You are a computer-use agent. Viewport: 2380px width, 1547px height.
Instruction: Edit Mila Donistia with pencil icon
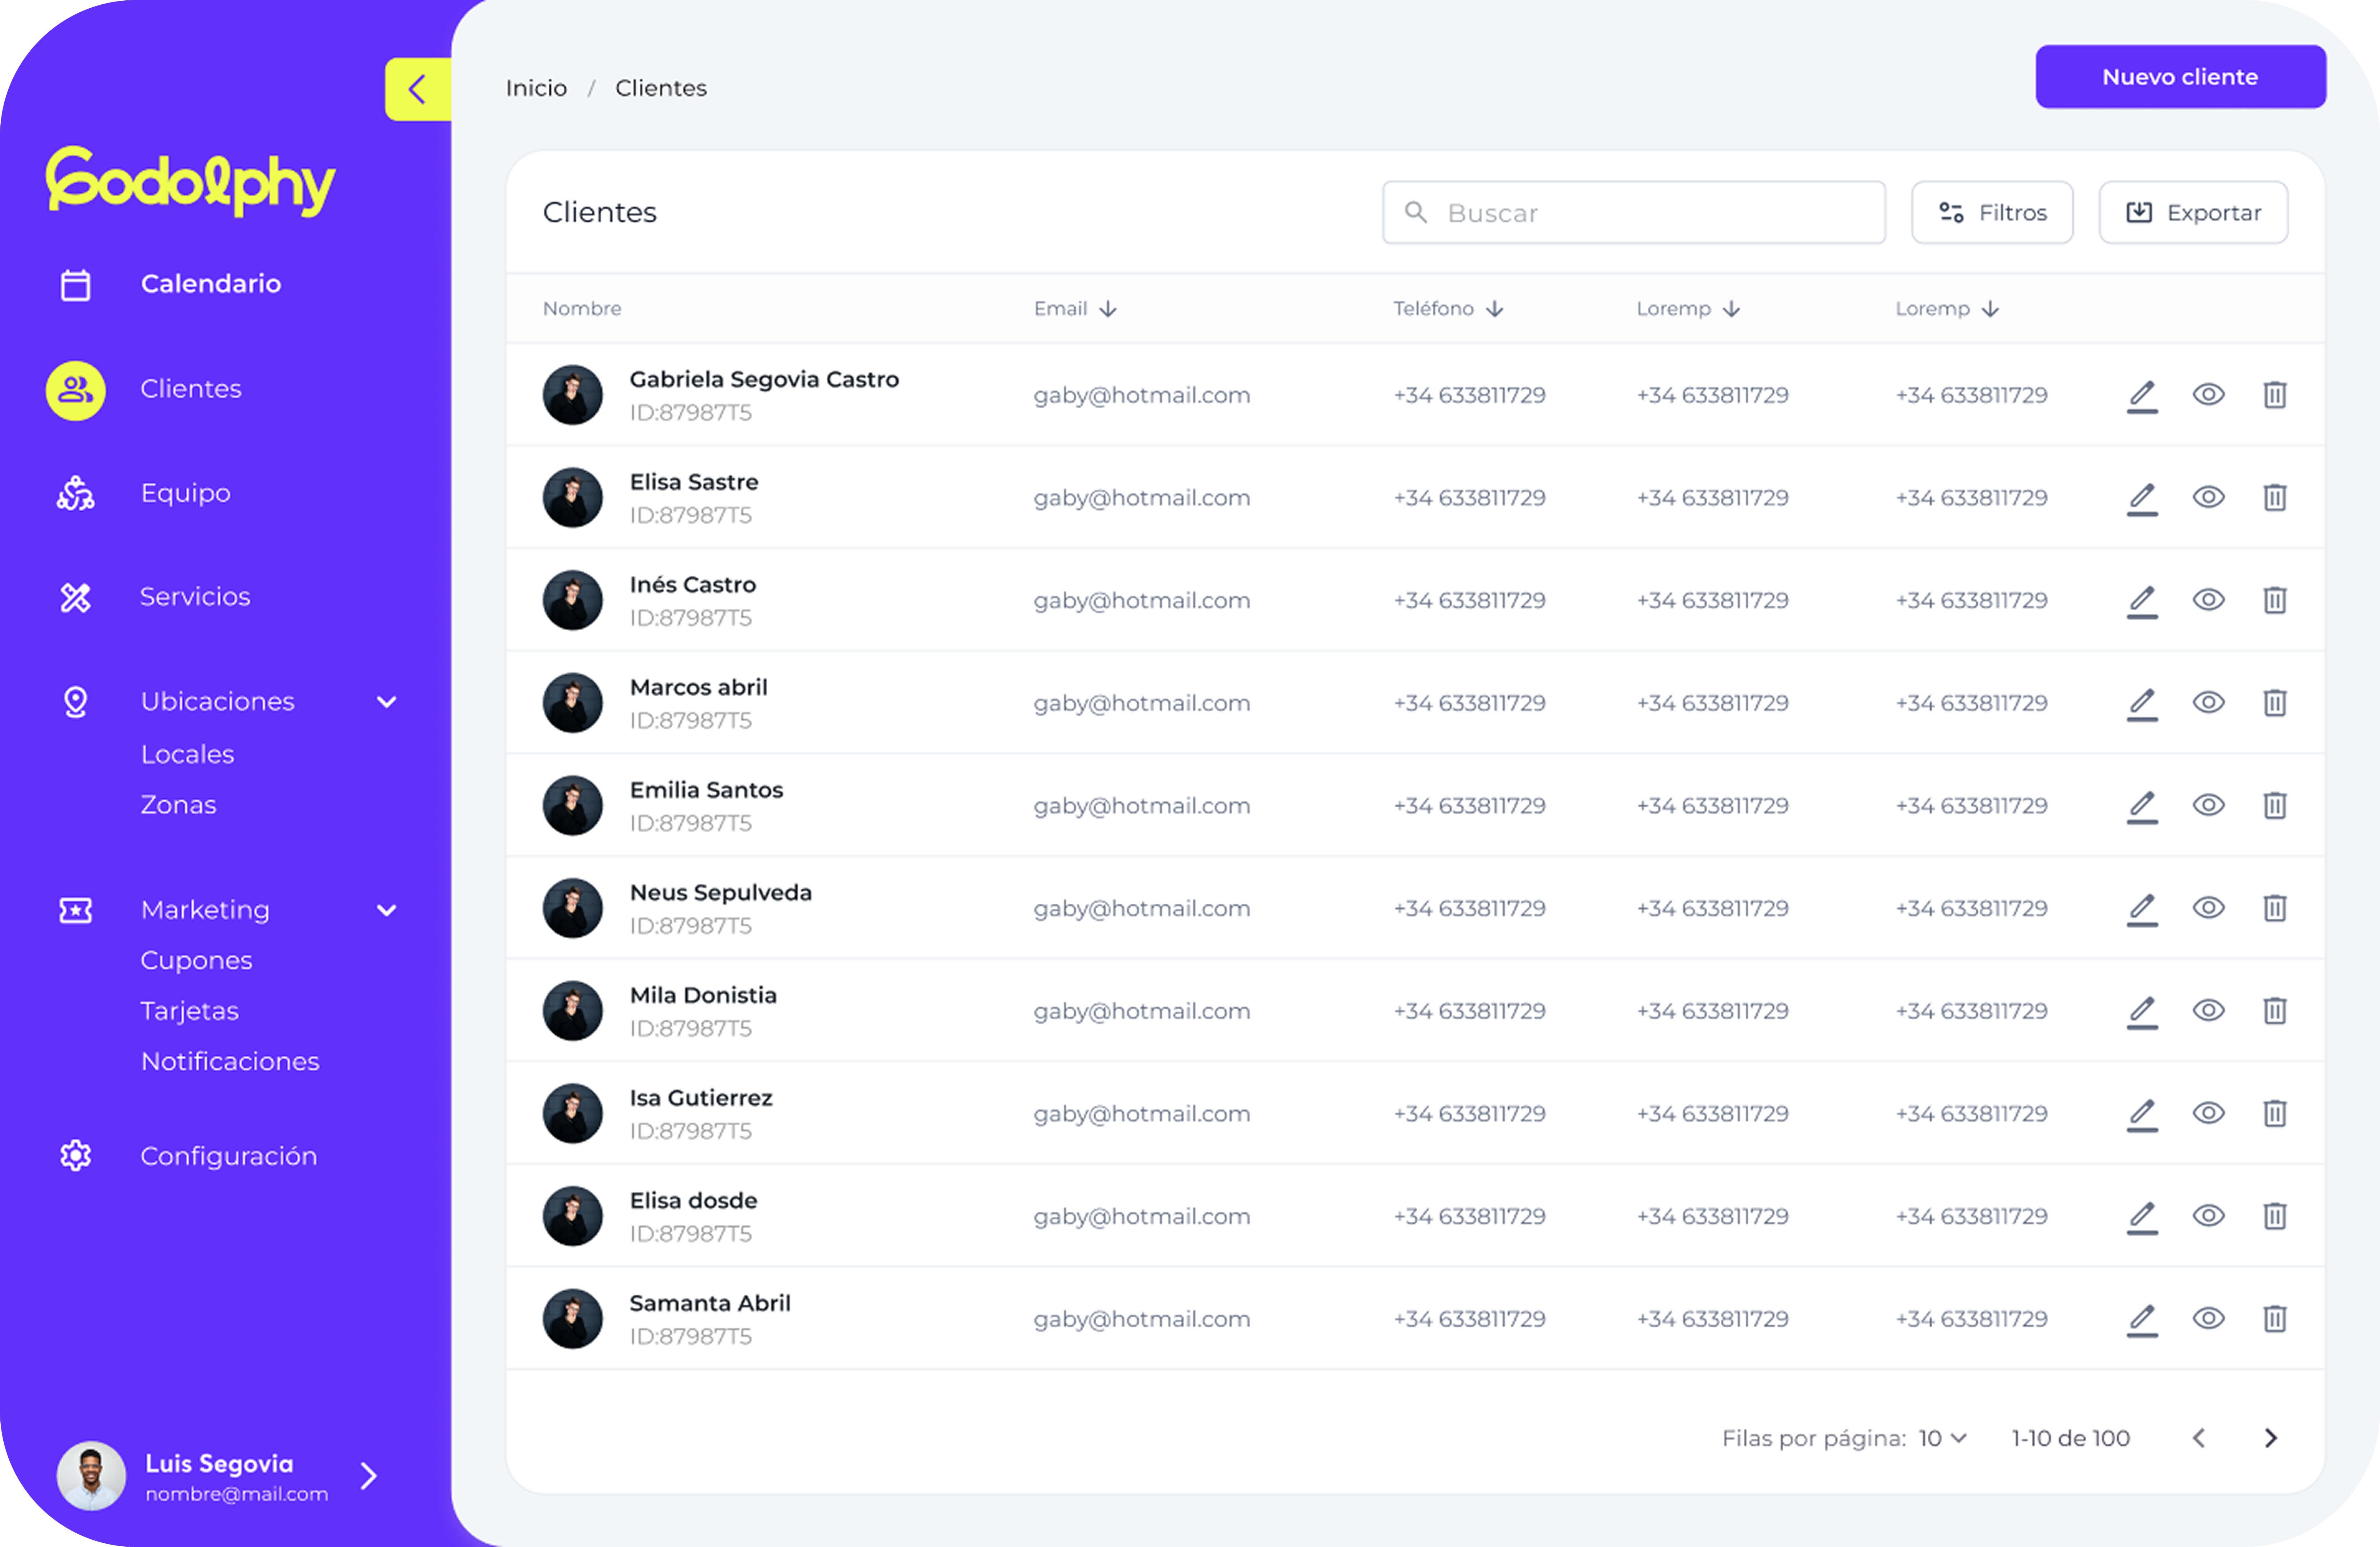tap(2142, 1012)
